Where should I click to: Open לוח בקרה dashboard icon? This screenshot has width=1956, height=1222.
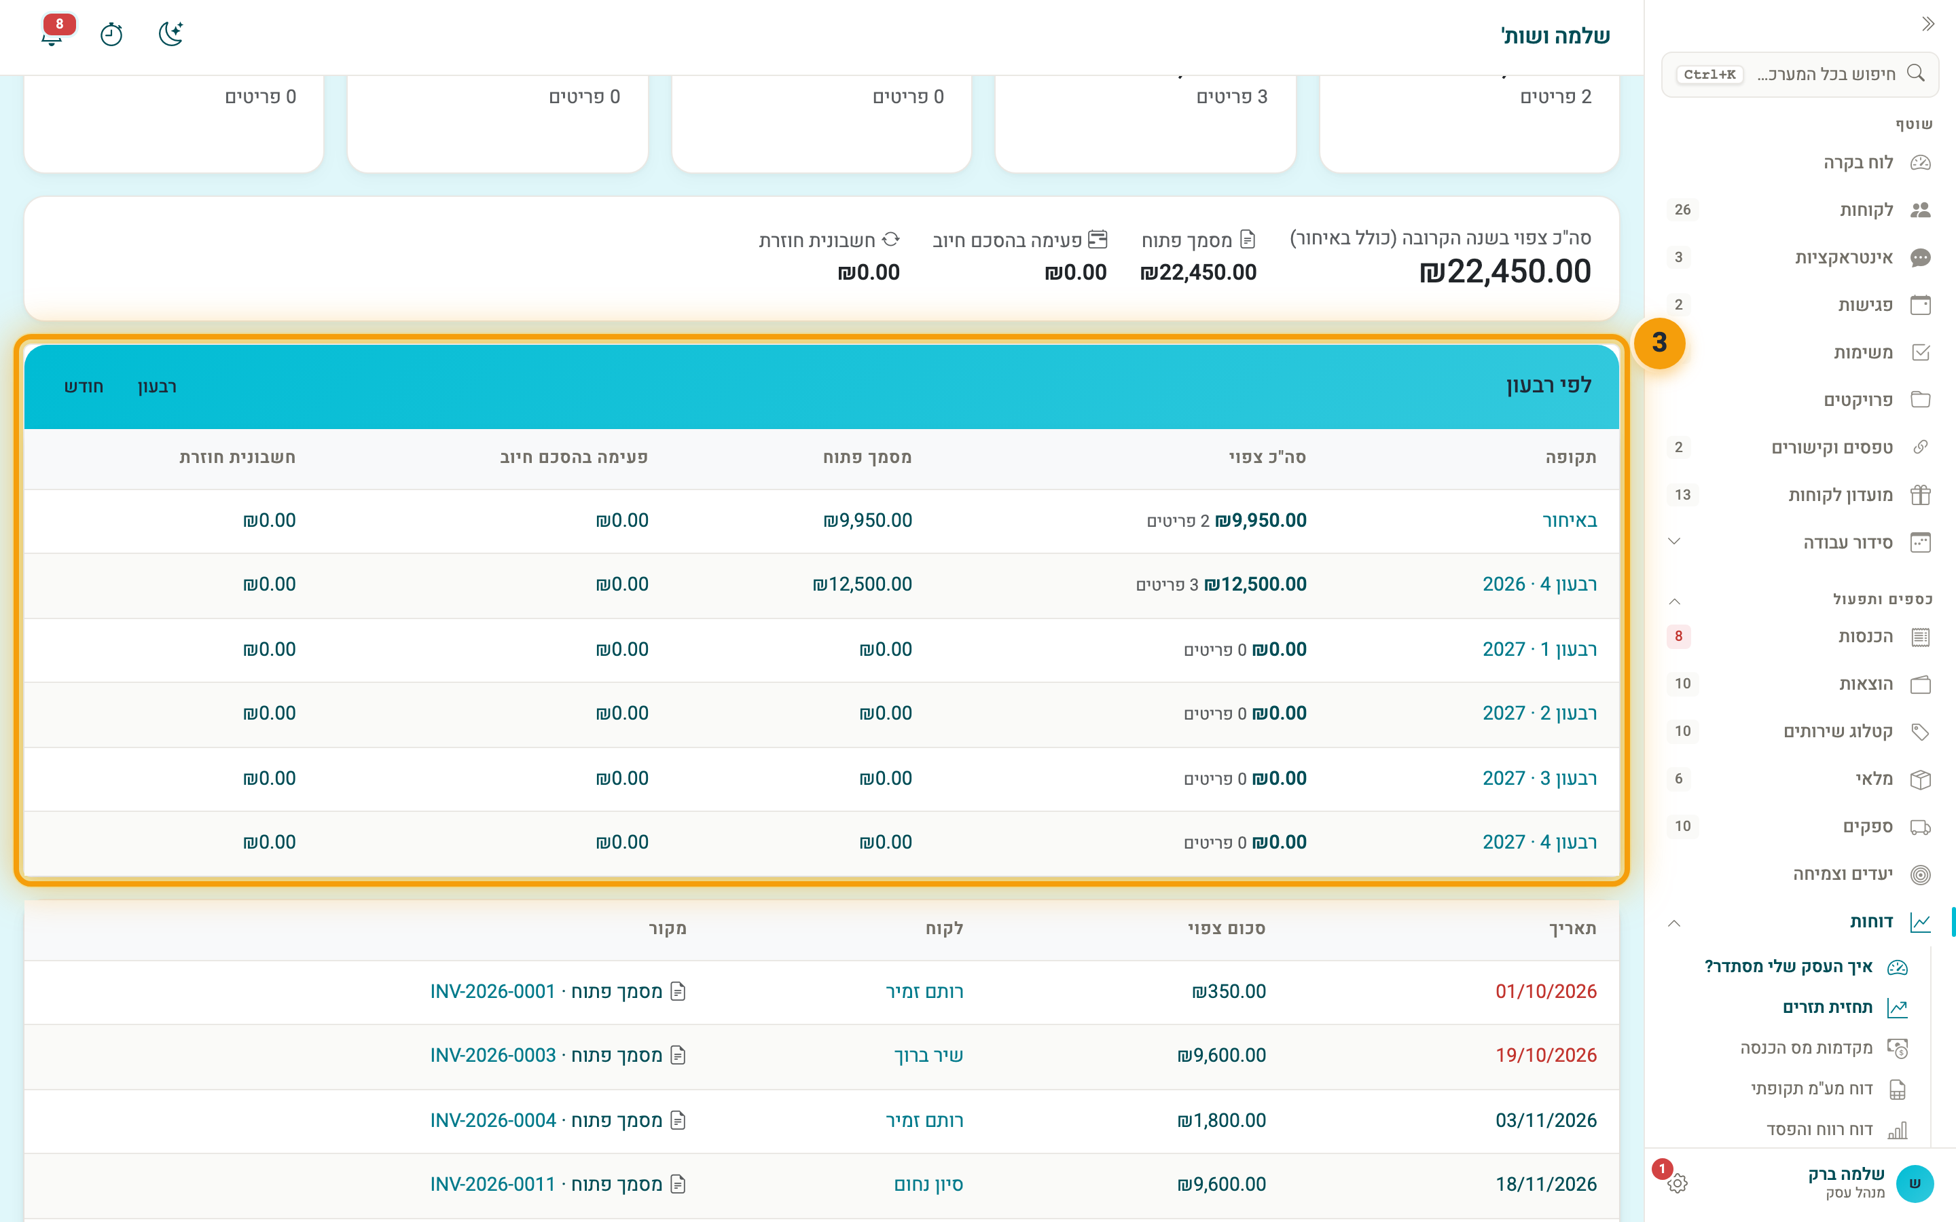tap(1921, 162)
